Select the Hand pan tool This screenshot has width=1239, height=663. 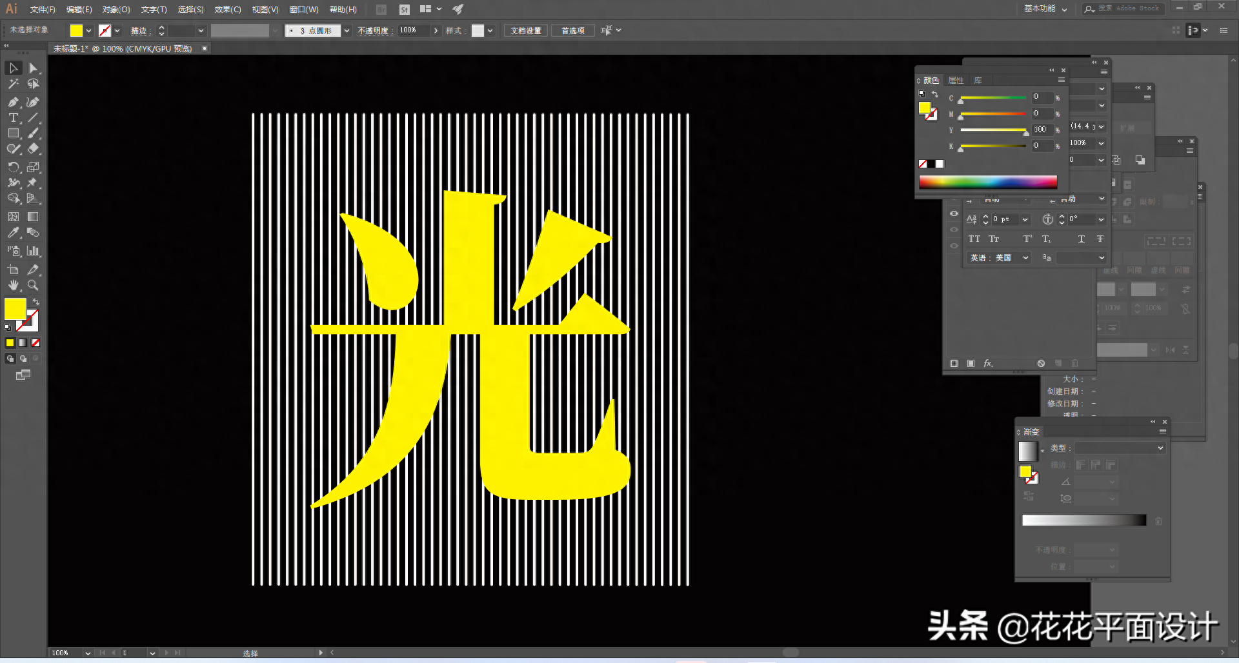coord(13,285)
